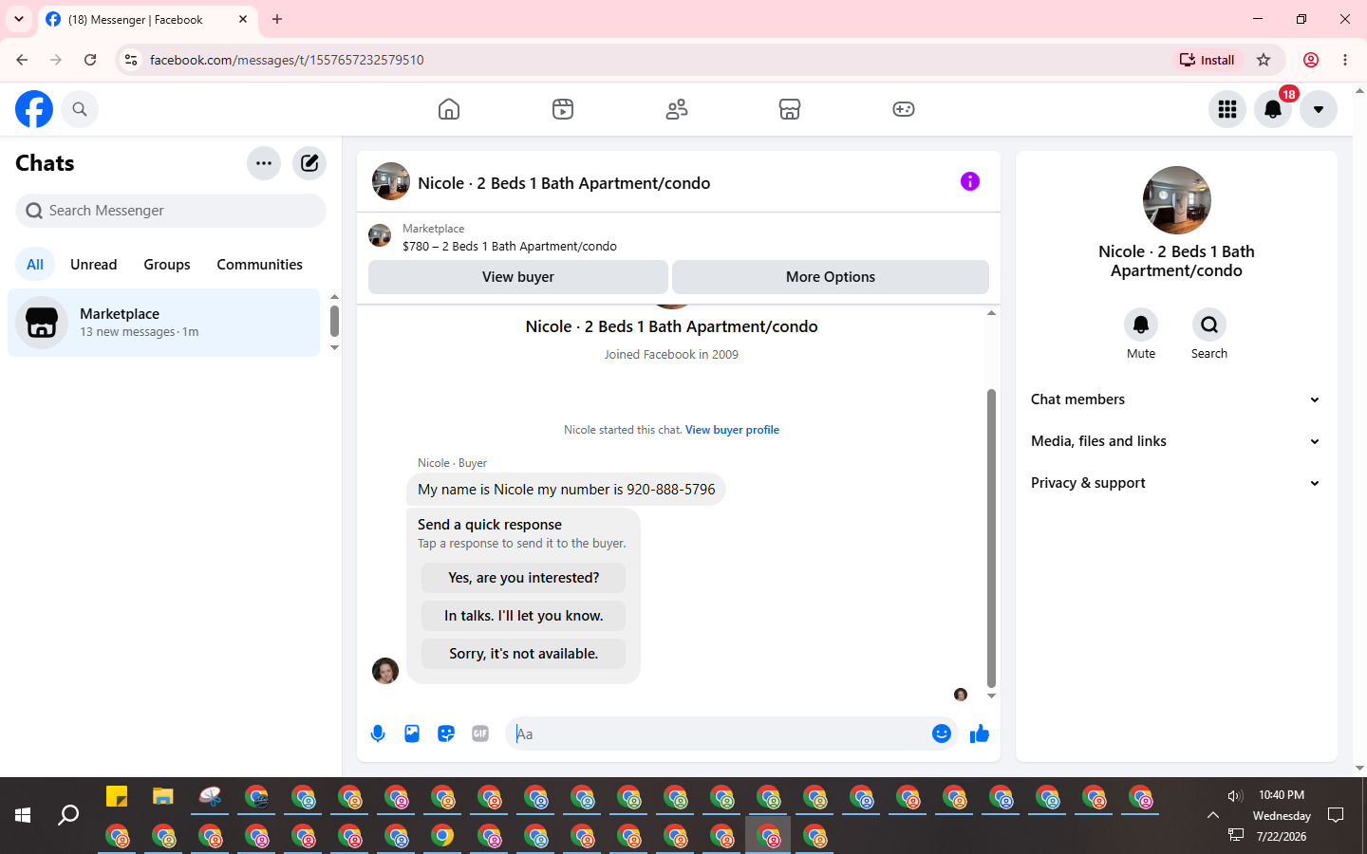1367x854 pixels.
Task: Send a thumbs-up like
Action: (x=980, y=733)
